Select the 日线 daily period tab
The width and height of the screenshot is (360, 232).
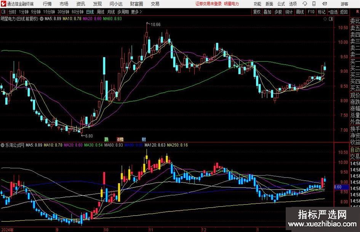(90, 12)
